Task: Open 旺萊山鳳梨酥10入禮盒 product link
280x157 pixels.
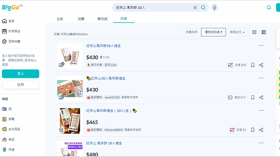Action: tap(103, 46)
